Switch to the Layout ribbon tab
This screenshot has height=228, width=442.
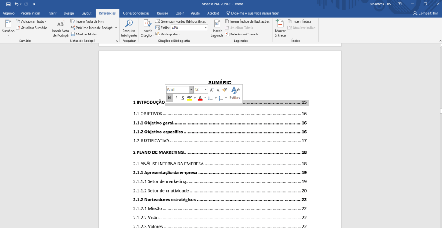point(86,13)
